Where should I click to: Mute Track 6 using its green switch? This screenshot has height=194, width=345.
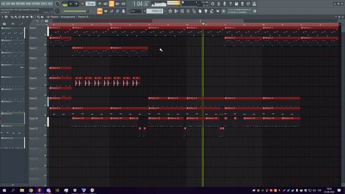(x=45, y=85)
